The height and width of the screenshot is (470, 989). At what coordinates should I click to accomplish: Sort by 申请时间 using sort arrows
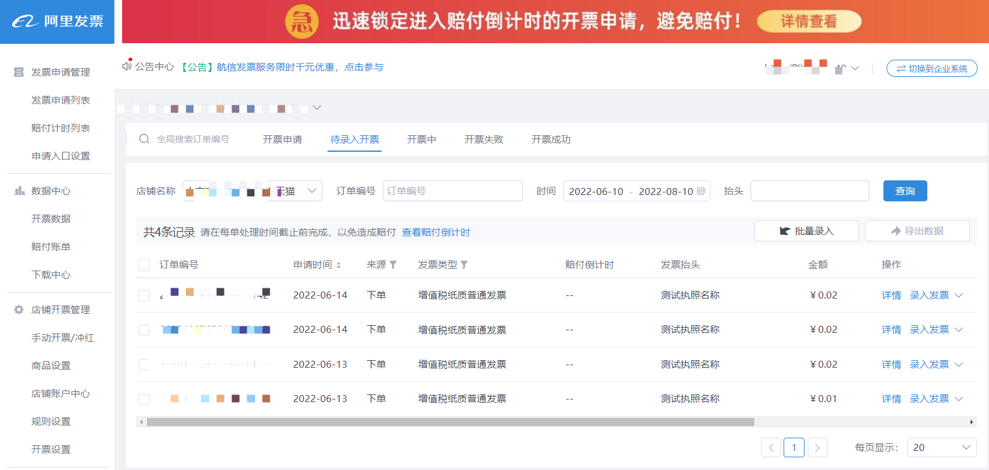tap(338, 265)
